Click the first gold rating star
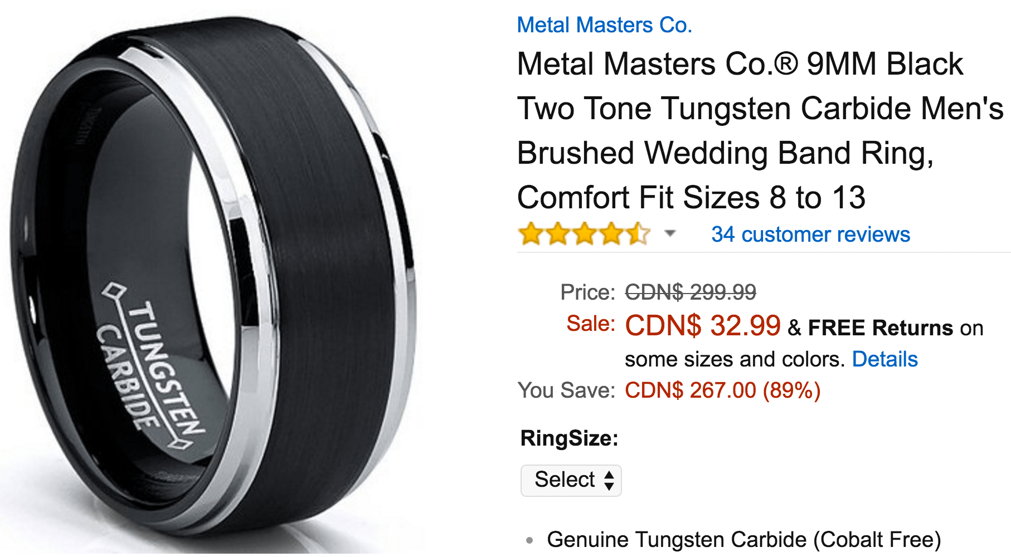This screenshot has width=1011, height=557. pyautogui.click(x=531, y=233)
